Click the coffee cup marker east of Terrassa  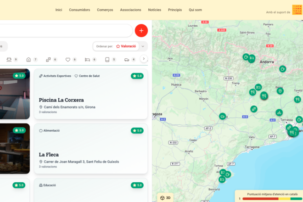pyautogui.click(x=299, y=119)
